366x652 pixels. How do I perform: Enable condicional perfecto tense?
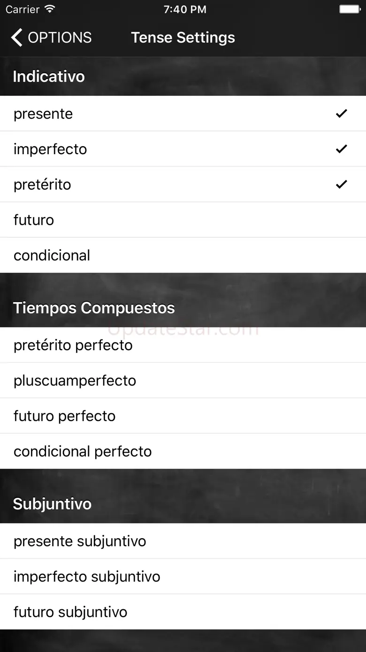coord(183,451)
